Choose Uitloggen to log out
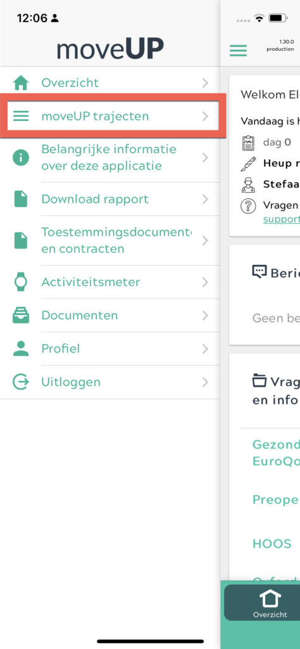This screenshot has height=649, width=300. point(110,382)
